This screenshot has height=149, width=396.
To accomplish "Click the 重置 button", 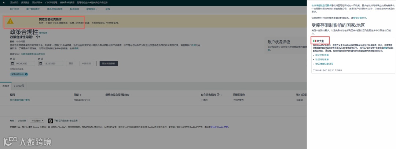I will click(71, 64).
